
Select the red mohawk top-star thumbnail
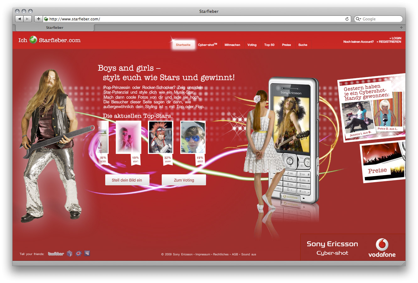(160, 137)
